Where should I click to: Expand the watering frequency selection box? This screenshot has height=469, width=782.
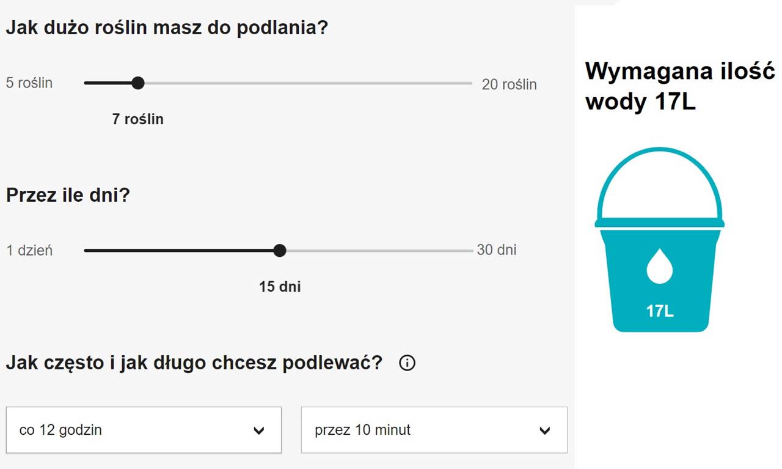(144, 430)
